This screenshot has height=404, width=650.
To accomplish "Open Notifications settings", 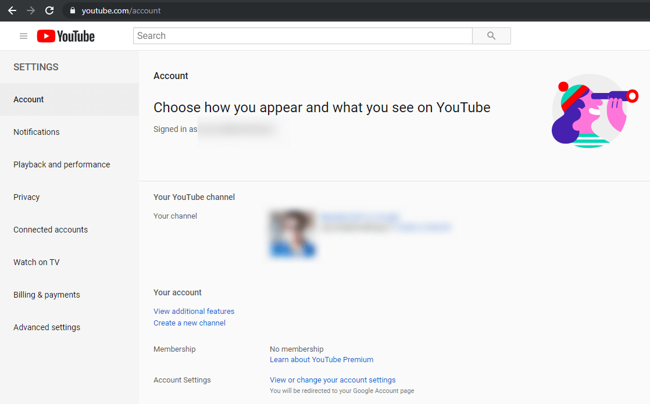I will (x=69, y=132).
